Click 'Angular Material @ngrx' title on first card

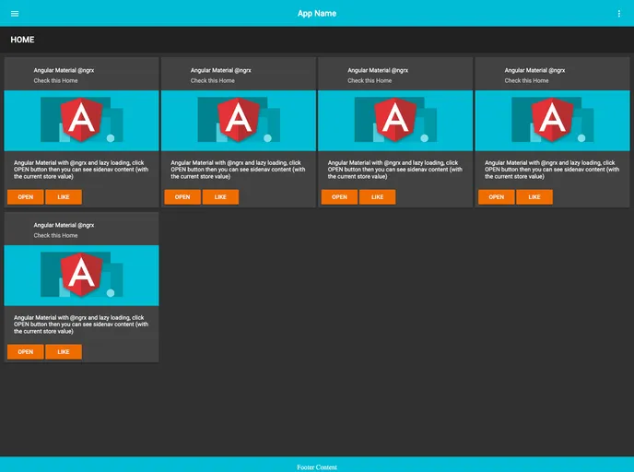click(64, 70)
